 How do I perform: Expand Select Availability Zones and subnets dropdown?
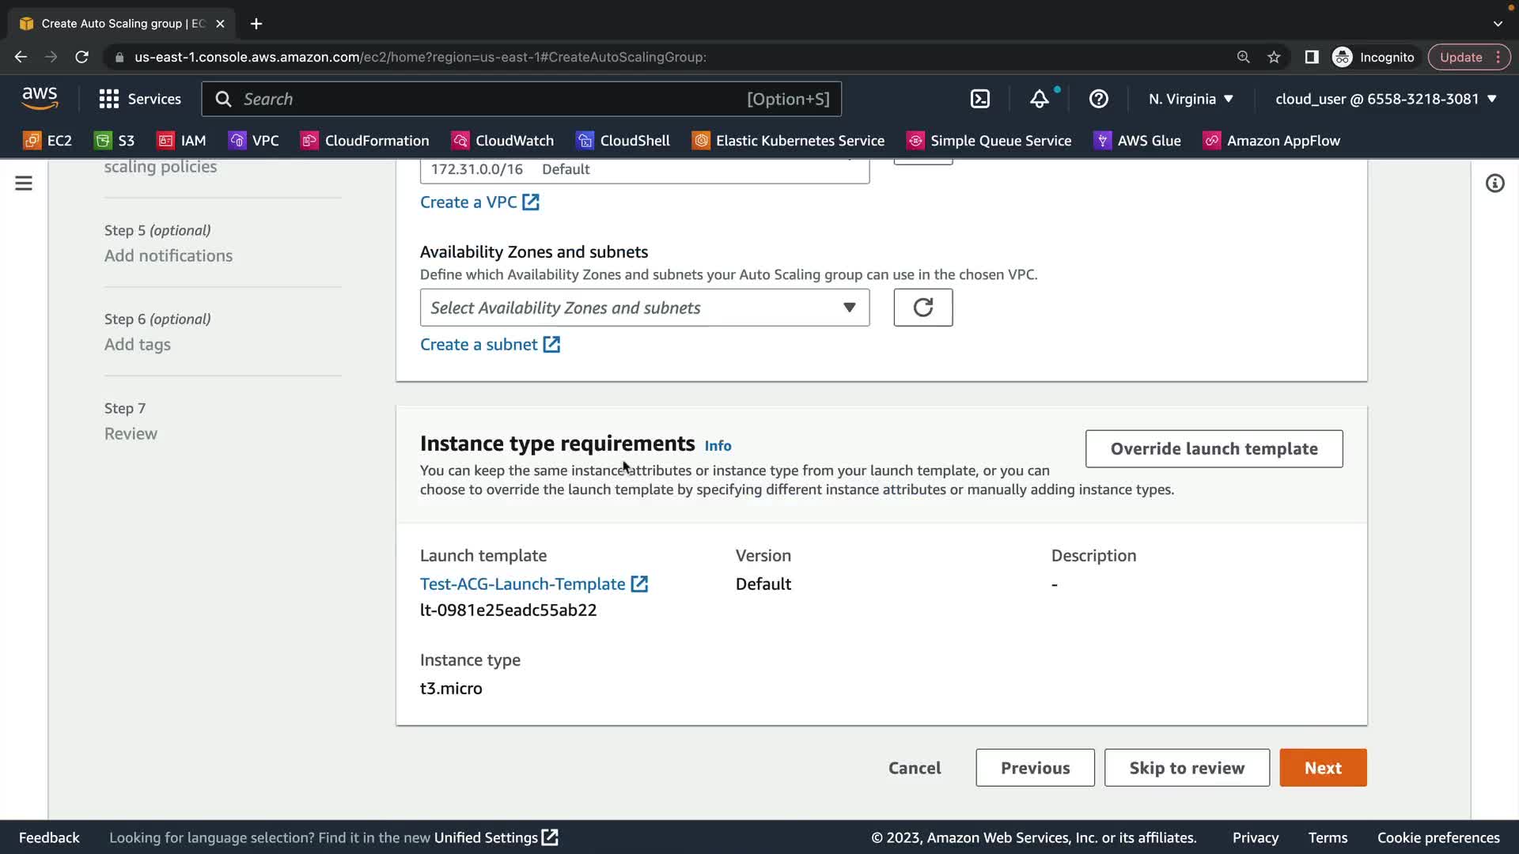click(644, 308)
